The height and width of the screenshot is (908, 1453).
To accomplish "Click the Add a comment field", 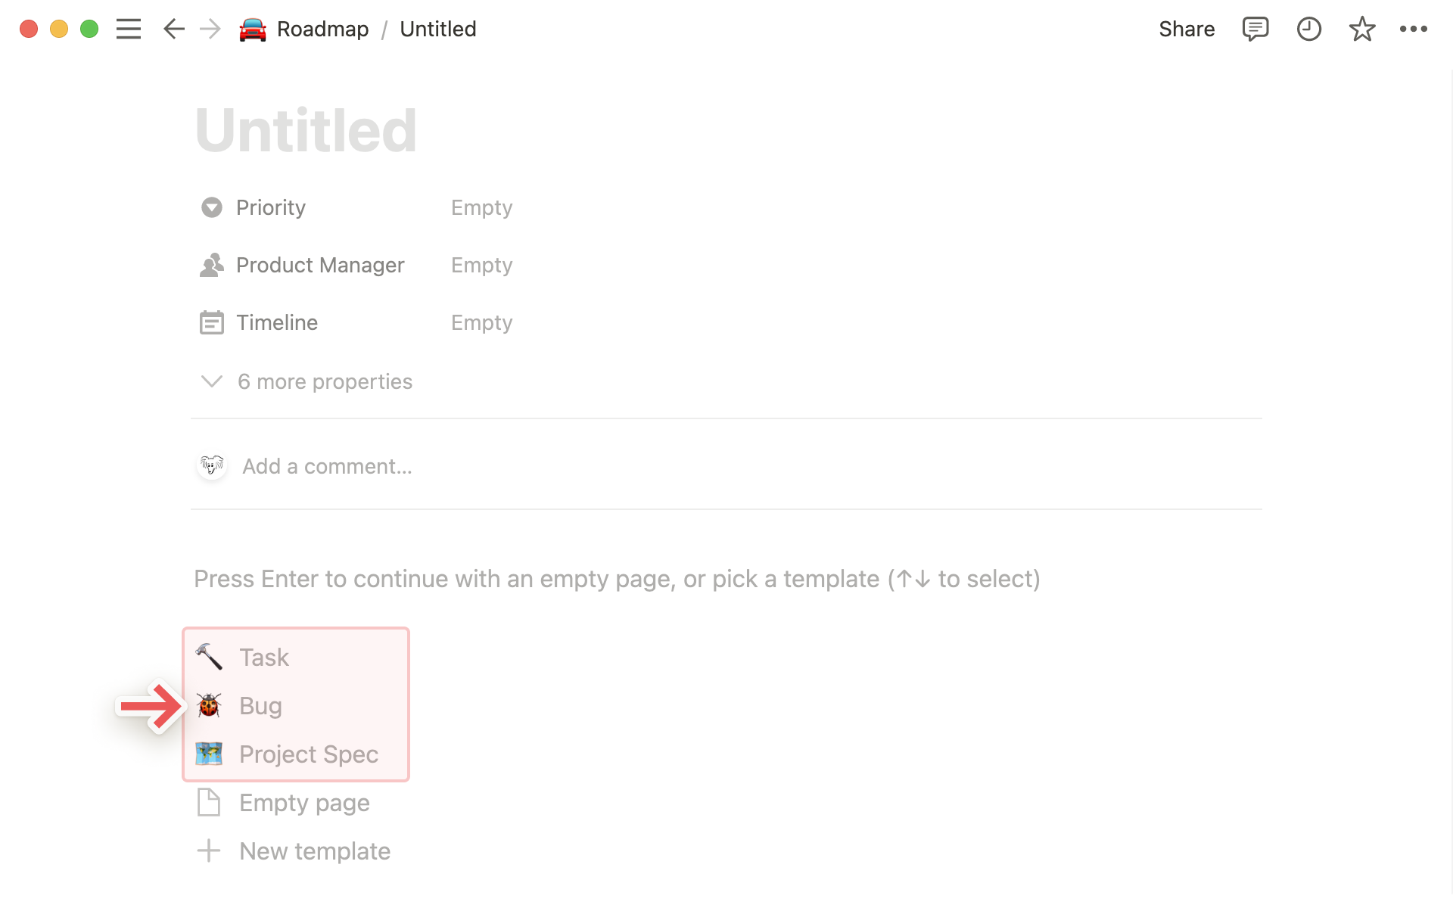I will click(328, 467).
